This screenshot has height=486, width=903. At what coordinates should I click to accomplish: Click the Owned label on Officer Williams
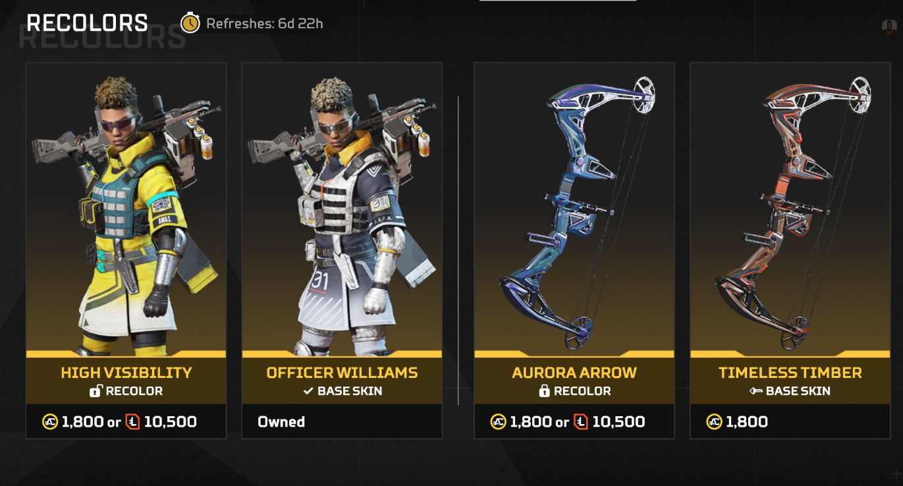click(x=281, y=422)
